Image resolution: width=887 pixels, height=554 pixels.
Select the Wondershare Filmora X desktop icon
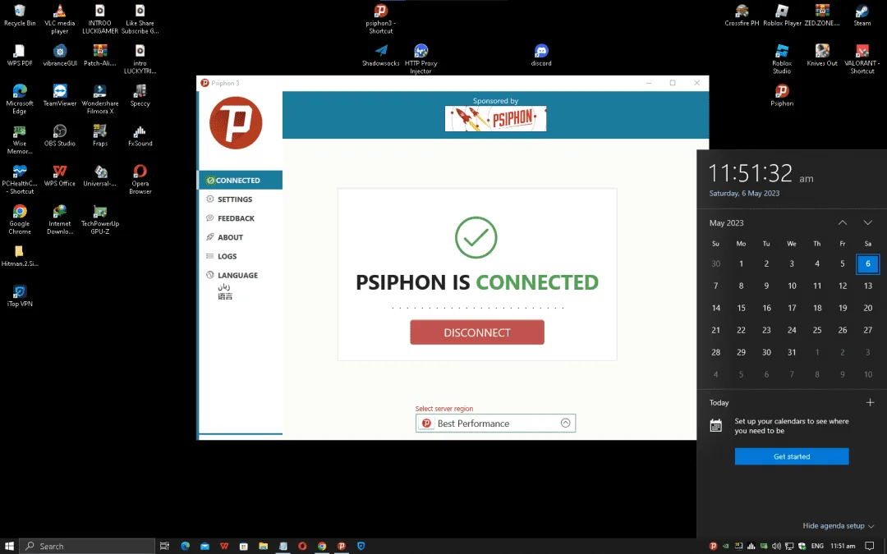(x=100, y=99)
